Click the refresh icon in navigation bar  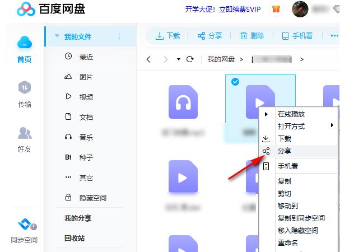[190, 59]
